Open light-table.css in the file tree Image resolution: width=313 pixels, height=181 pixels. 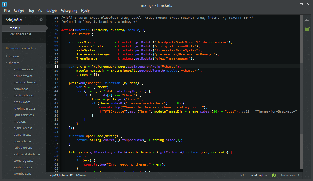[x=24, y=115]
